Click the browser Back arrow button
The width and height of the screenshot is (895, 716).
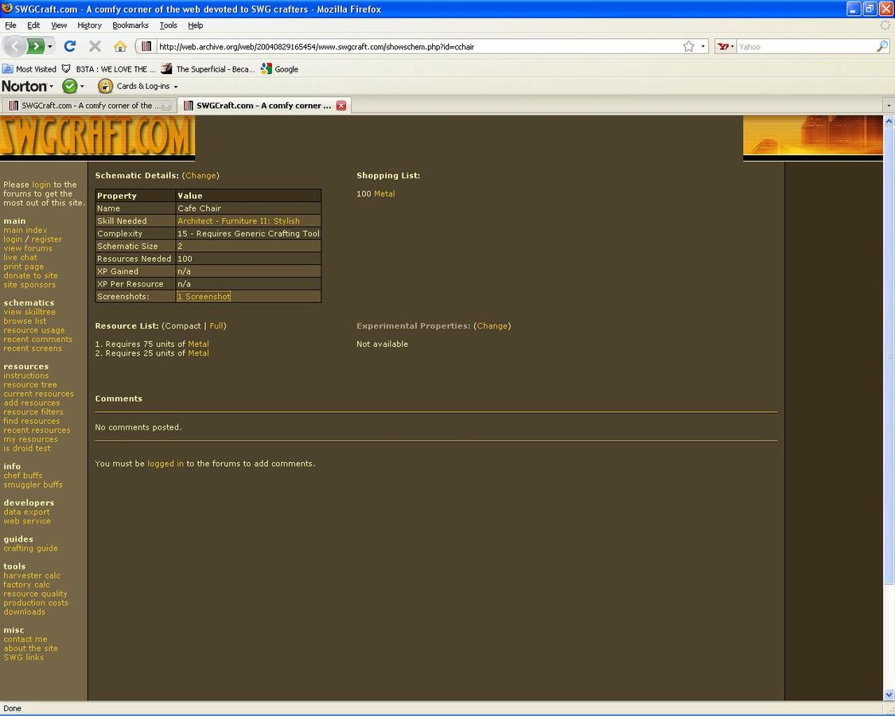[15, 46]
